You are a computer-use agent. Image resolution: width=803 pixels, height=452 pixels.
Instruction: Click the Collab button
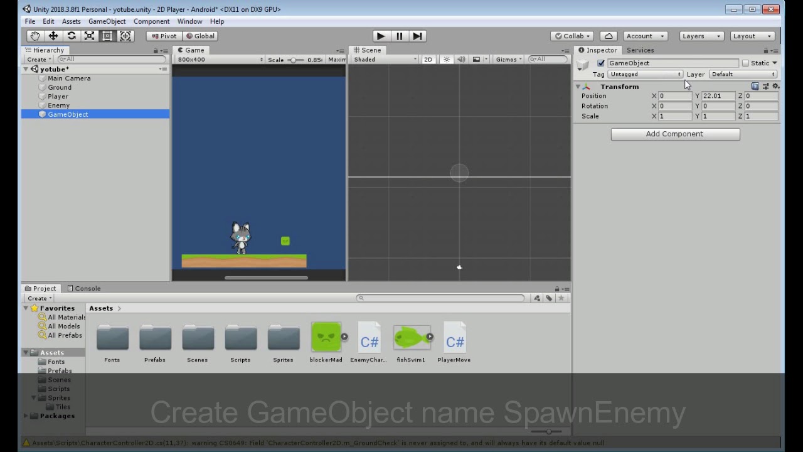pyautogui.click(x=573, y=36)
